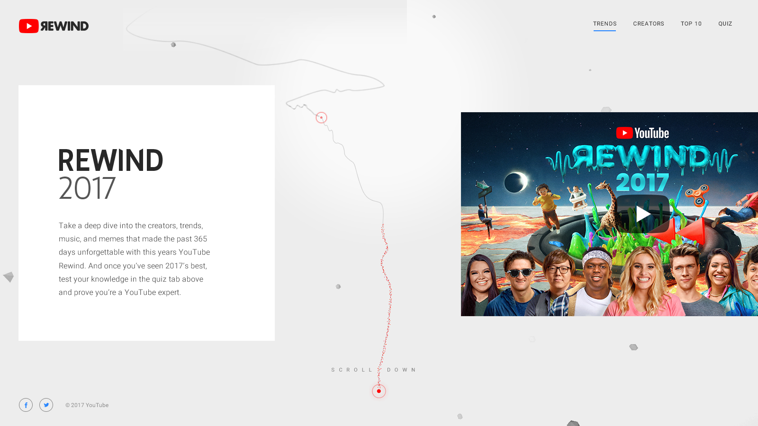Open the Creators tab
This screenshot has height=426, width=758.
point(649,24)
